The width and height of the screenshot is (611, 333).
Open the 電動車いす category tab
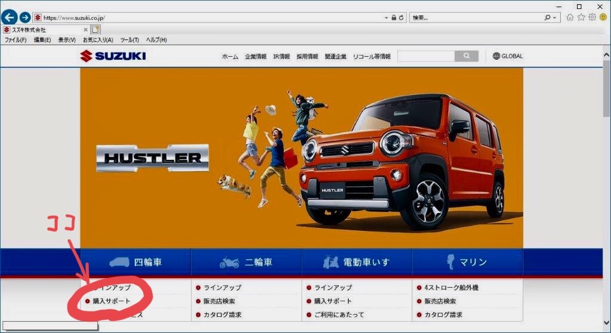(x=357, y=262)
